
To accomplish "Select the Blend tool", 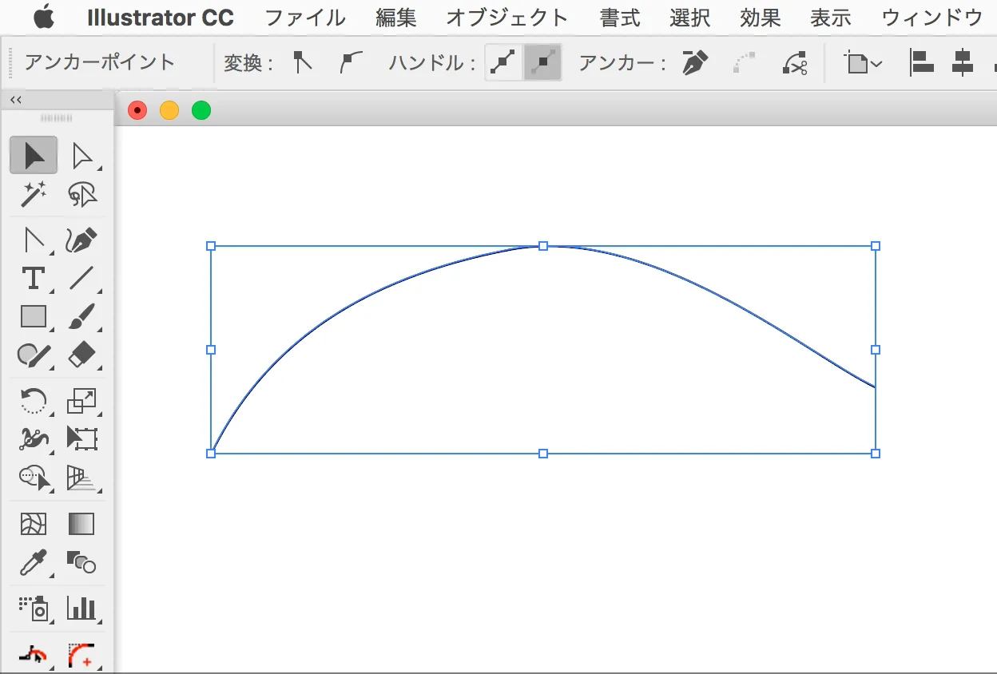I will 82,563.
